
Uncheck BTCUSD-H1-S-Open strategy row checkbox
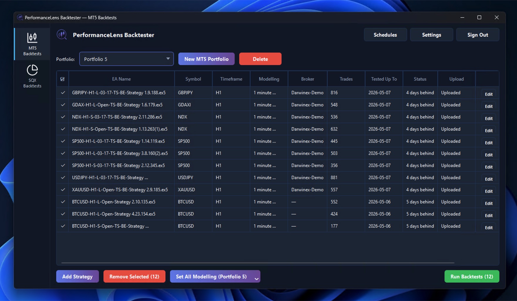(63, 226)
